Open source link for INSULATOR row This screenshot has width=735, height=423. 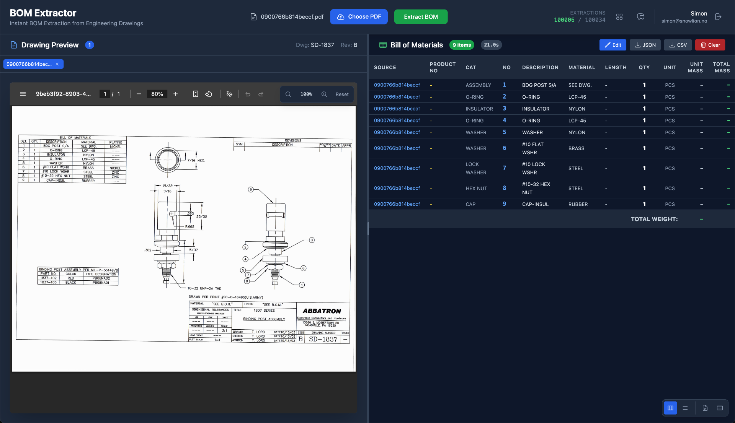[397, 109]
